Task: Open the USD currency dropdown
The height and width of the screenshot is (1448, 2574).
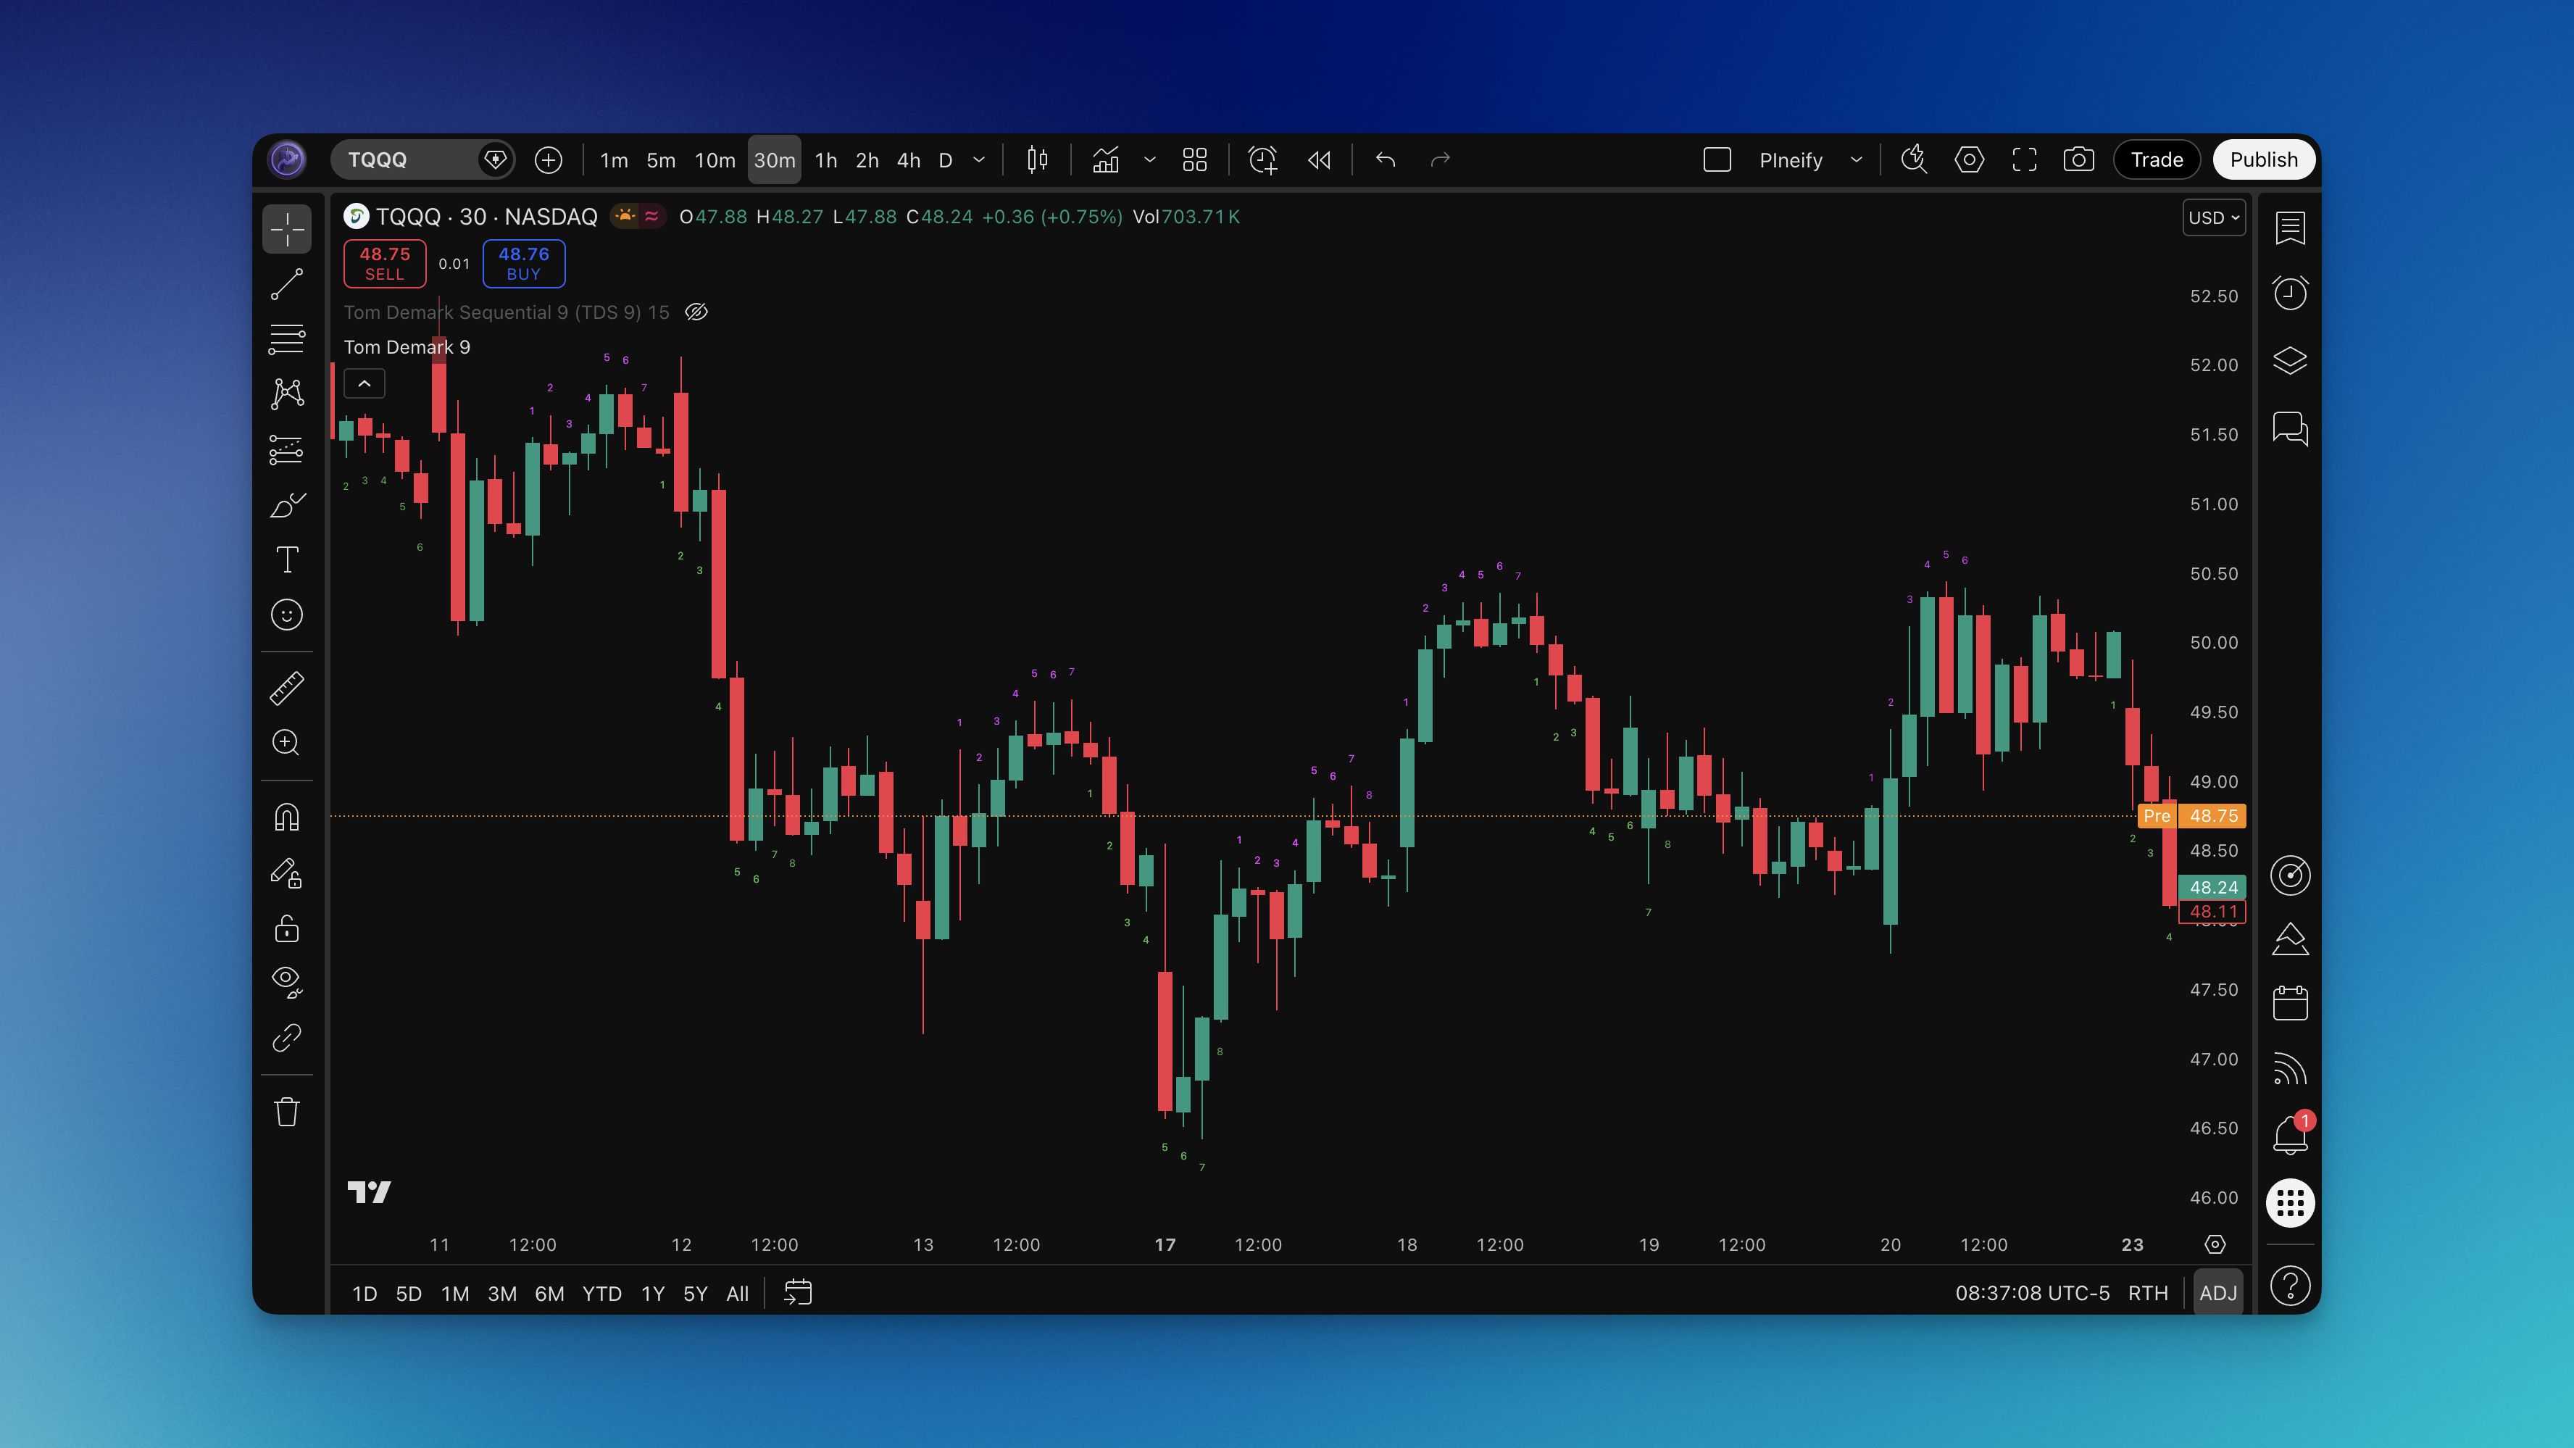Action: (x=2213, y=218)
